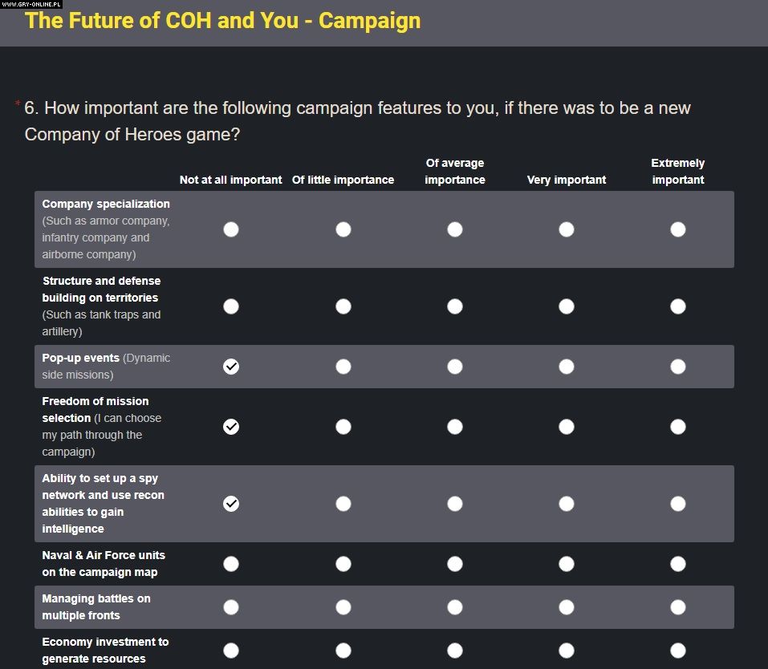This screenshot has width=768, height=669.
Task: Set Managing battles on multiple fronts to 'Of little importance'
Action: click(x=343, y=607)
